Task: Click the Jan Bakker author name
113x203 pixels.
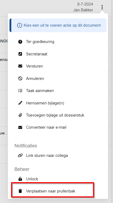Action: 83,10
